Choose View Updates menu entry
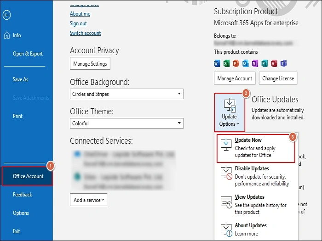Viewport: 322px width, 241px height. point(256,204)
